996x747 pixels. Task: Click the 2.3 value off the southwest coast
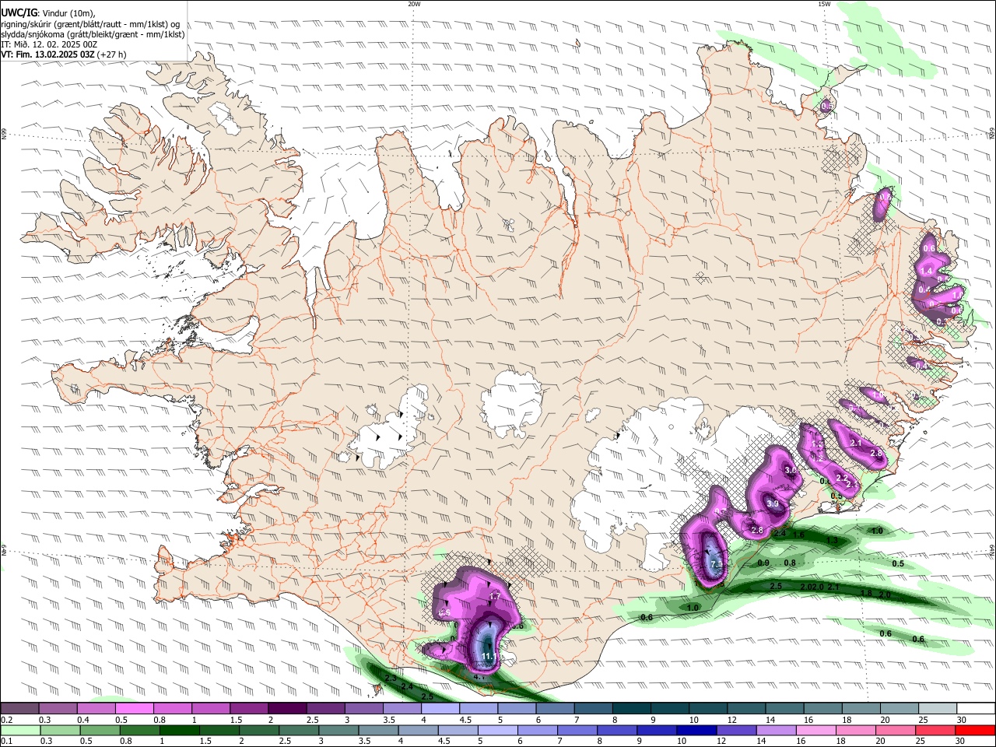[x=391, y=679]
